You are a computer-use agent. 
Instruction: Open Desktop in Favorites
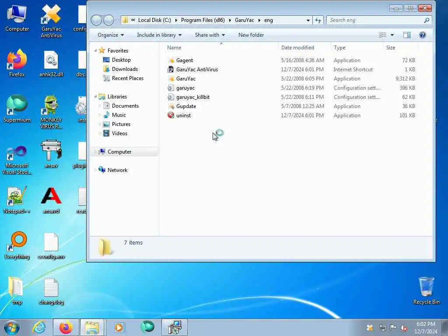(x=117, y=59)
